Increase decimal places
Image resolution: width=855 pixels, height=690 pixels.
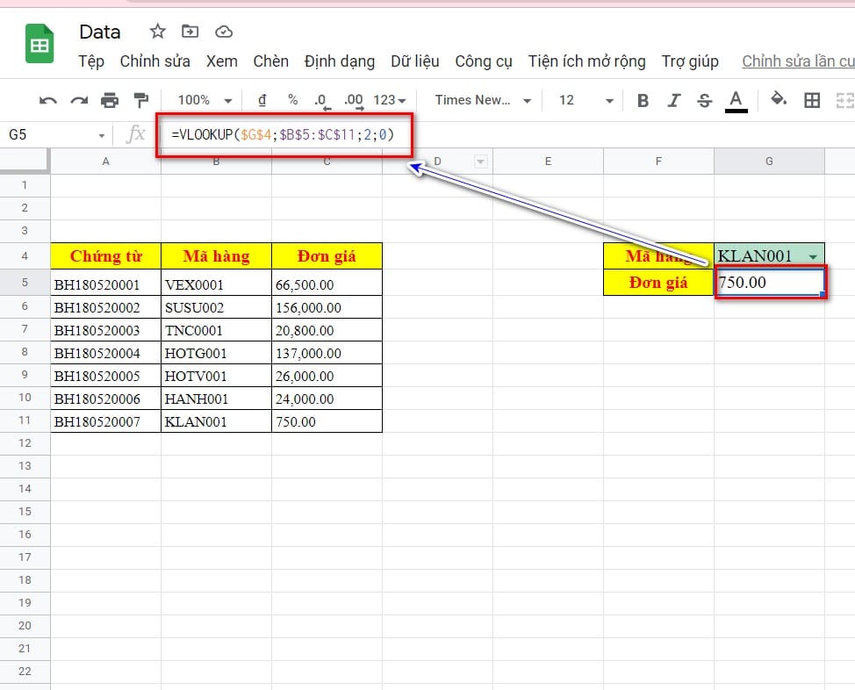[354, 101]
